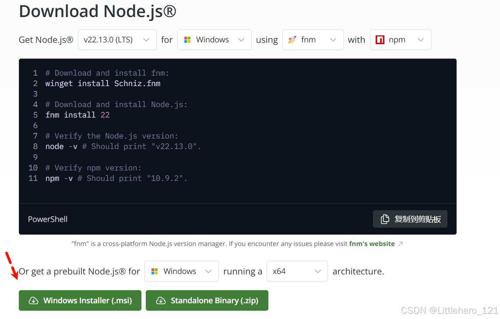Click the PowerShell label below the code
Viewport: 500px width, 319px height.
48,219
